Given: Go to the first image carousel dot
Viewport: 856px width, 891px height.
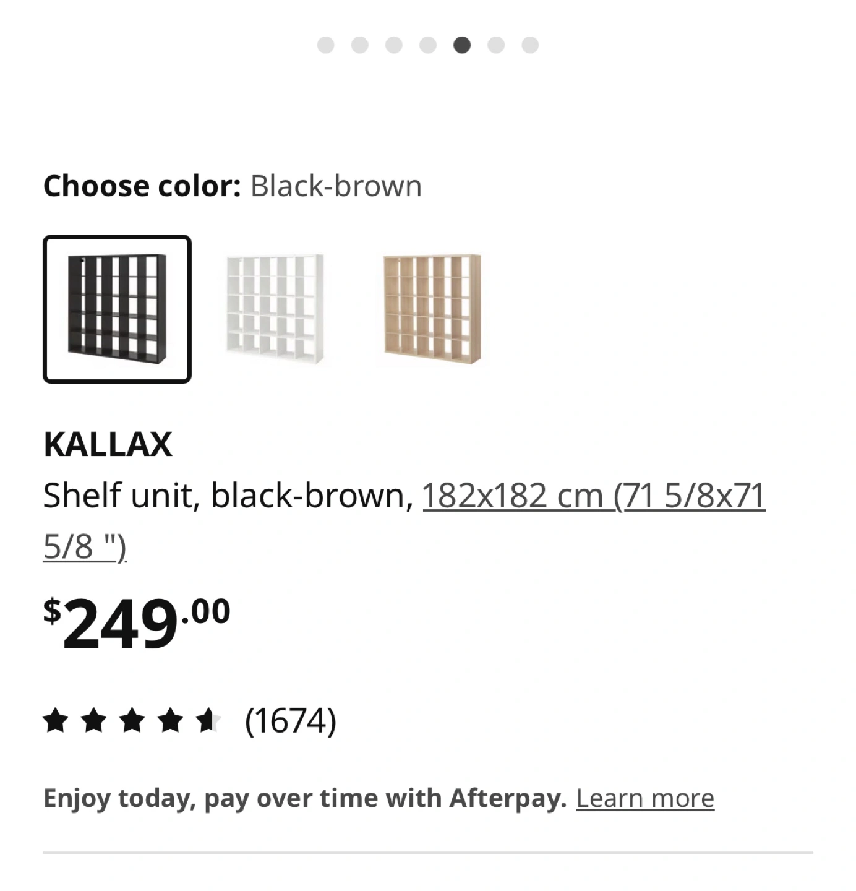Looking at the screenshot, I should coord(325,45).
